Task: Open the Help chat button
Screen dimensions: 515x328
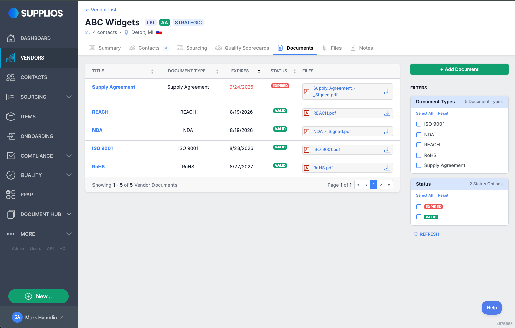Action: pos(492,308)
